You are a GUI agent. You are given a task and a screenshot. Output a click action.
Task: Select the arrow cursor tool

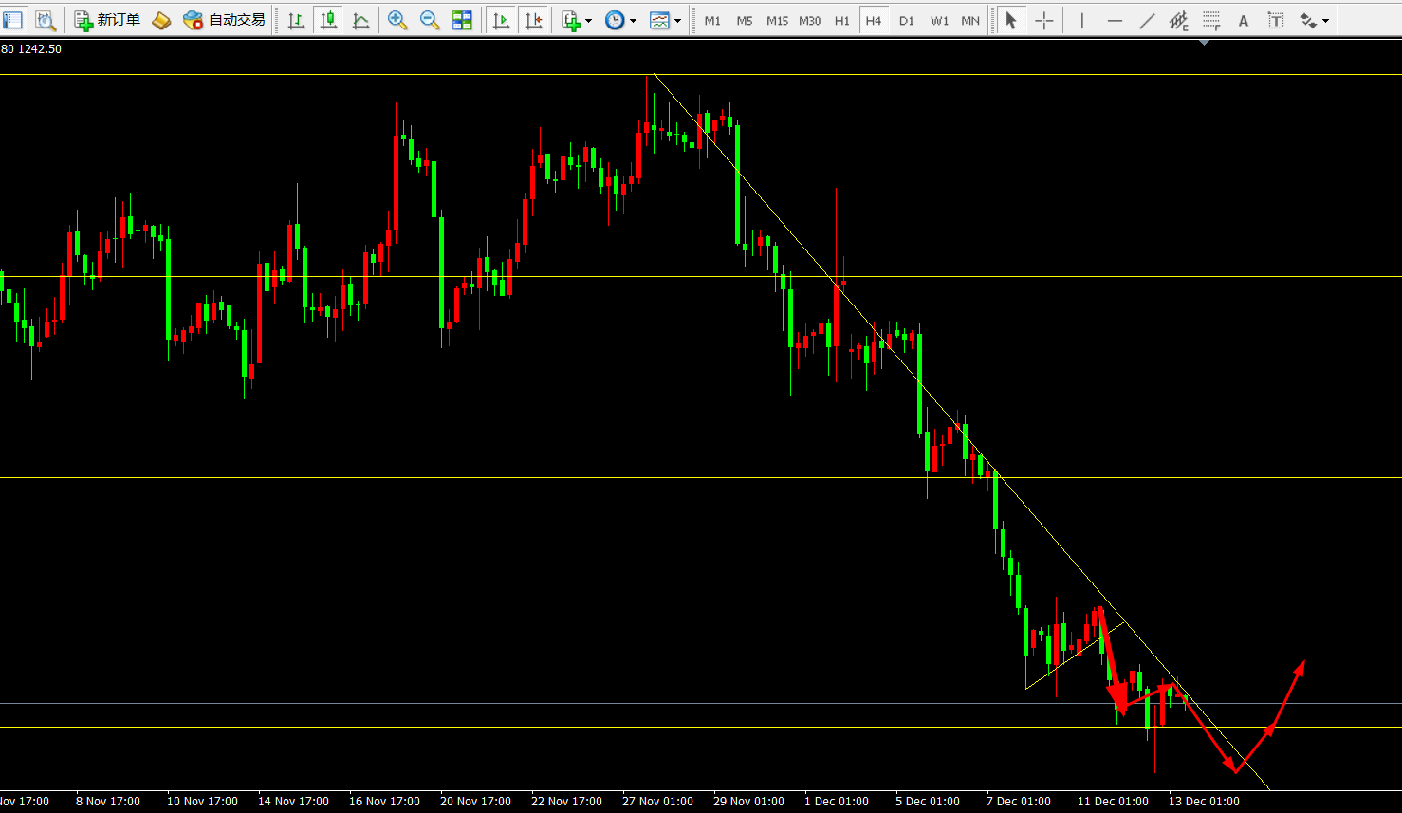[x=1011, y=20]
